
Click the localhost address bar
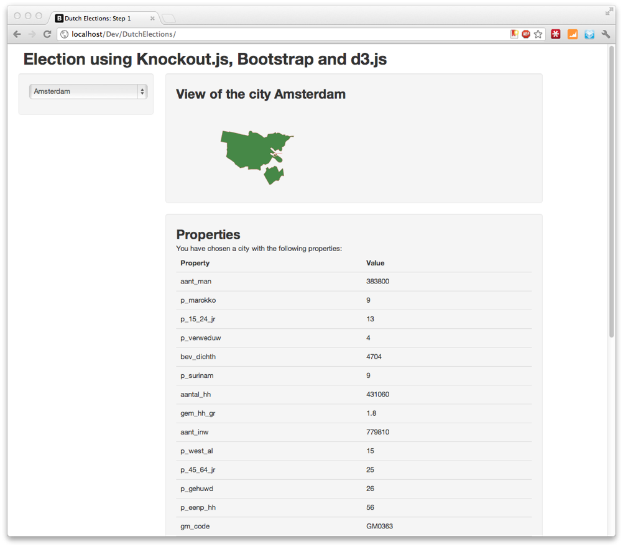[x=280, y=34]
